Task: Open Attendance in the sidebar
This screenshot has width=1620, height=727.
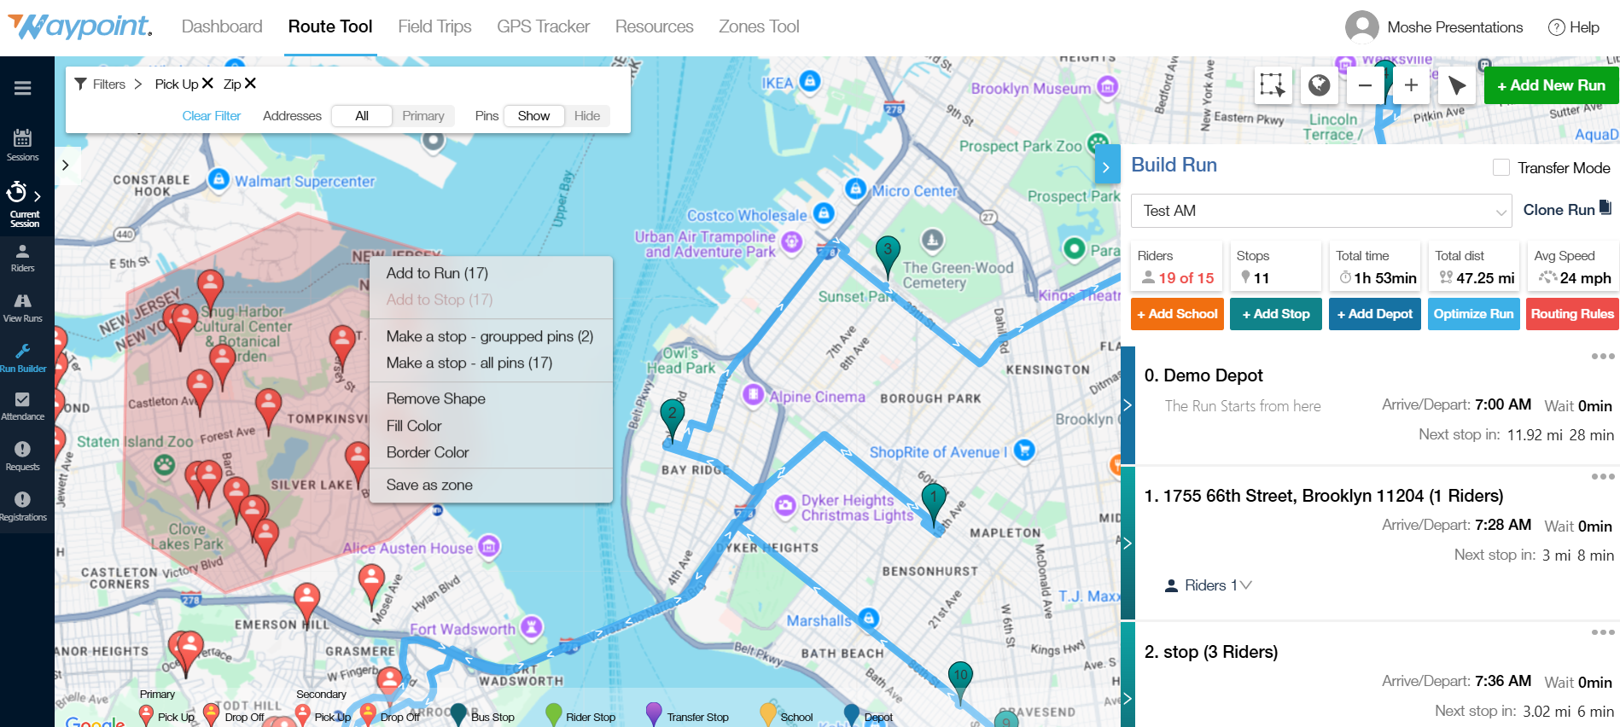Action: point(23,407)
